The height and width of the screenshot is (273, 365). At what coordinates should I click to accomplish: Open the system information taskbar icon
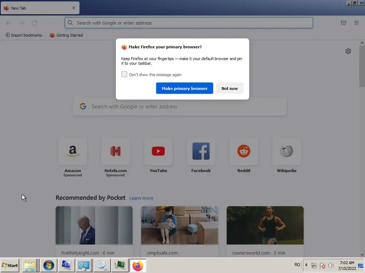coord(66,265)
